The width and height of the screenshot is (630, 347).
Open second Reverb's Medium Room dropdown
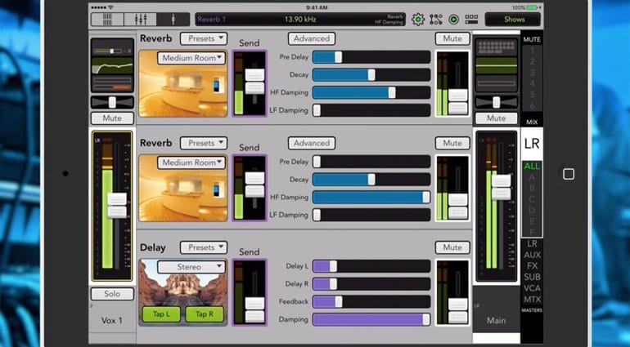(x=192, y=162)
